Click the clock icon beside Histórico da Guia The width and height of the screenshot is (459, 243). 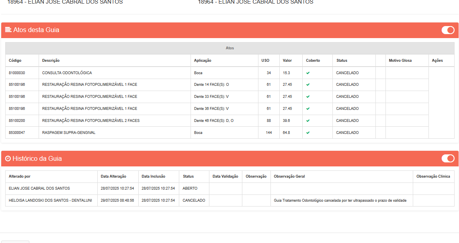click(8, 158)
